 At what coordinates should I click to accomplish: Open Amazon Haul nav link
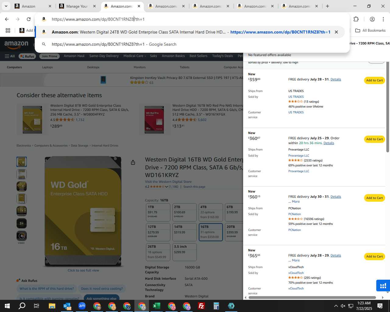74,56
